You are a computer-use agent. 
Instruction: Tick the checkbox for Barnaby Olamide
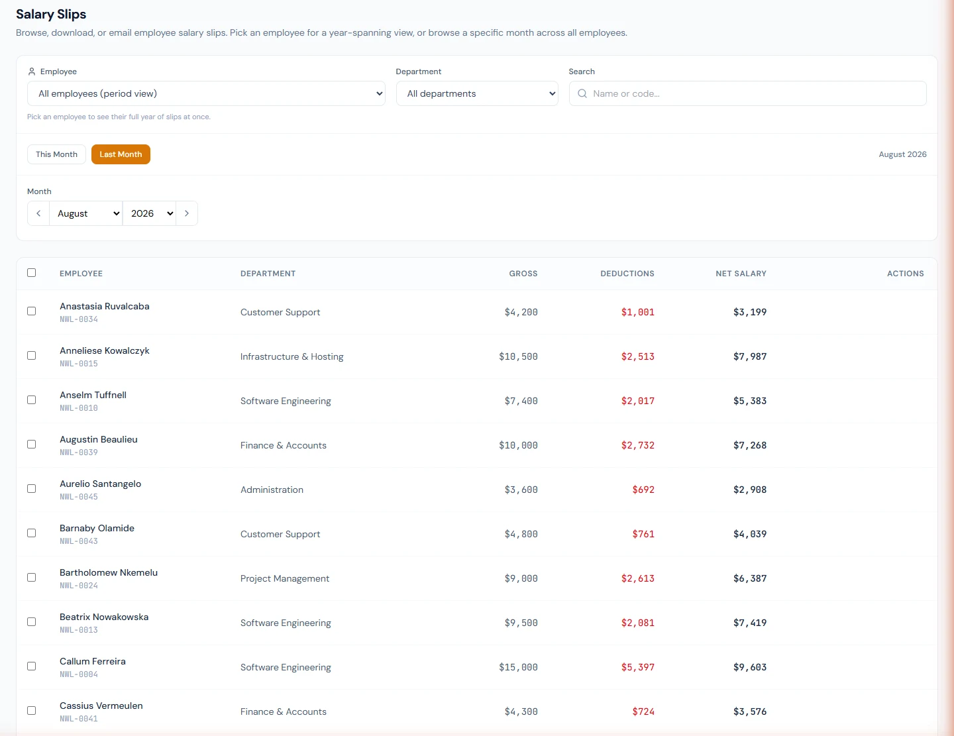[x=31, y=533]
